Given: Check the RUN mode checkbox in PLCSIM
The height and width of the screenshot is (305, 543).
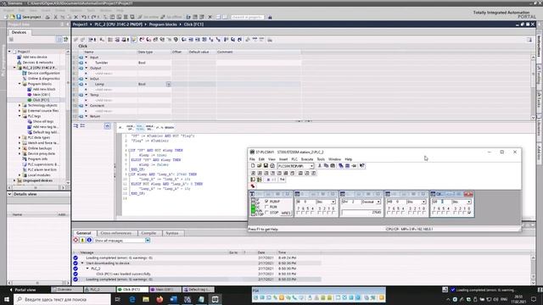Looking at the screenshot, I should pyautogui.click(x=266, y=207).
